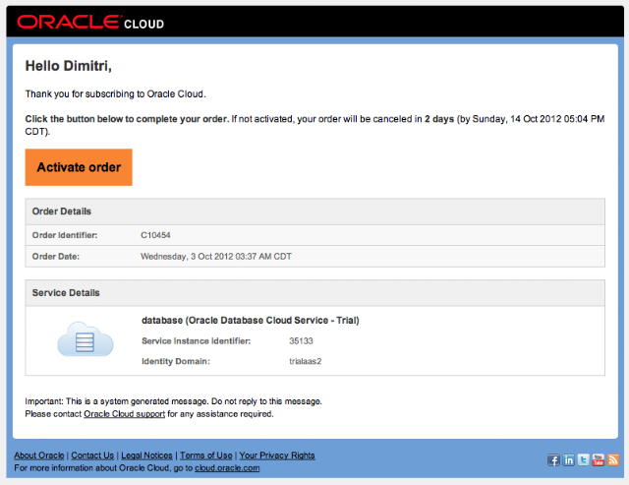This screenshot has width=629, height=485.
Task: Select service instance identifier 35133
Action: click(302, 341)
